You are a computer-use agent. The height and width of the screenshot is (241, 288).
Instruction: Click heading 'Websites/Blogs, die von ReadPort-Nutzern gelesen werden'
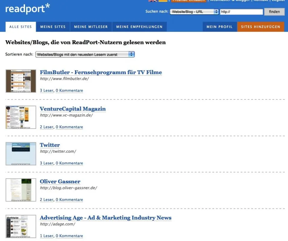(x=86, y=42)
